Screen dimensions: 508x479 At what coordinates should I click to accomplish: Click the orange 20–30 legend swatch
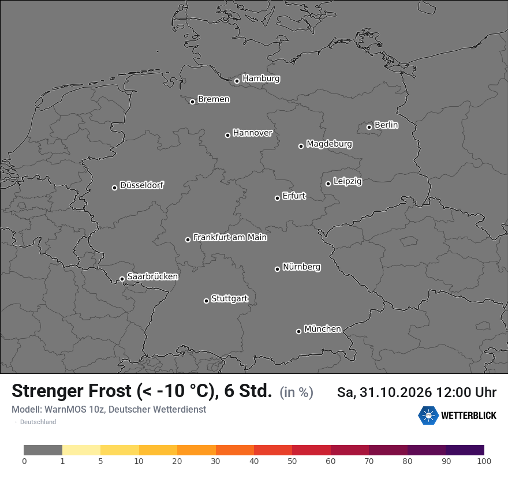point(196,450)
